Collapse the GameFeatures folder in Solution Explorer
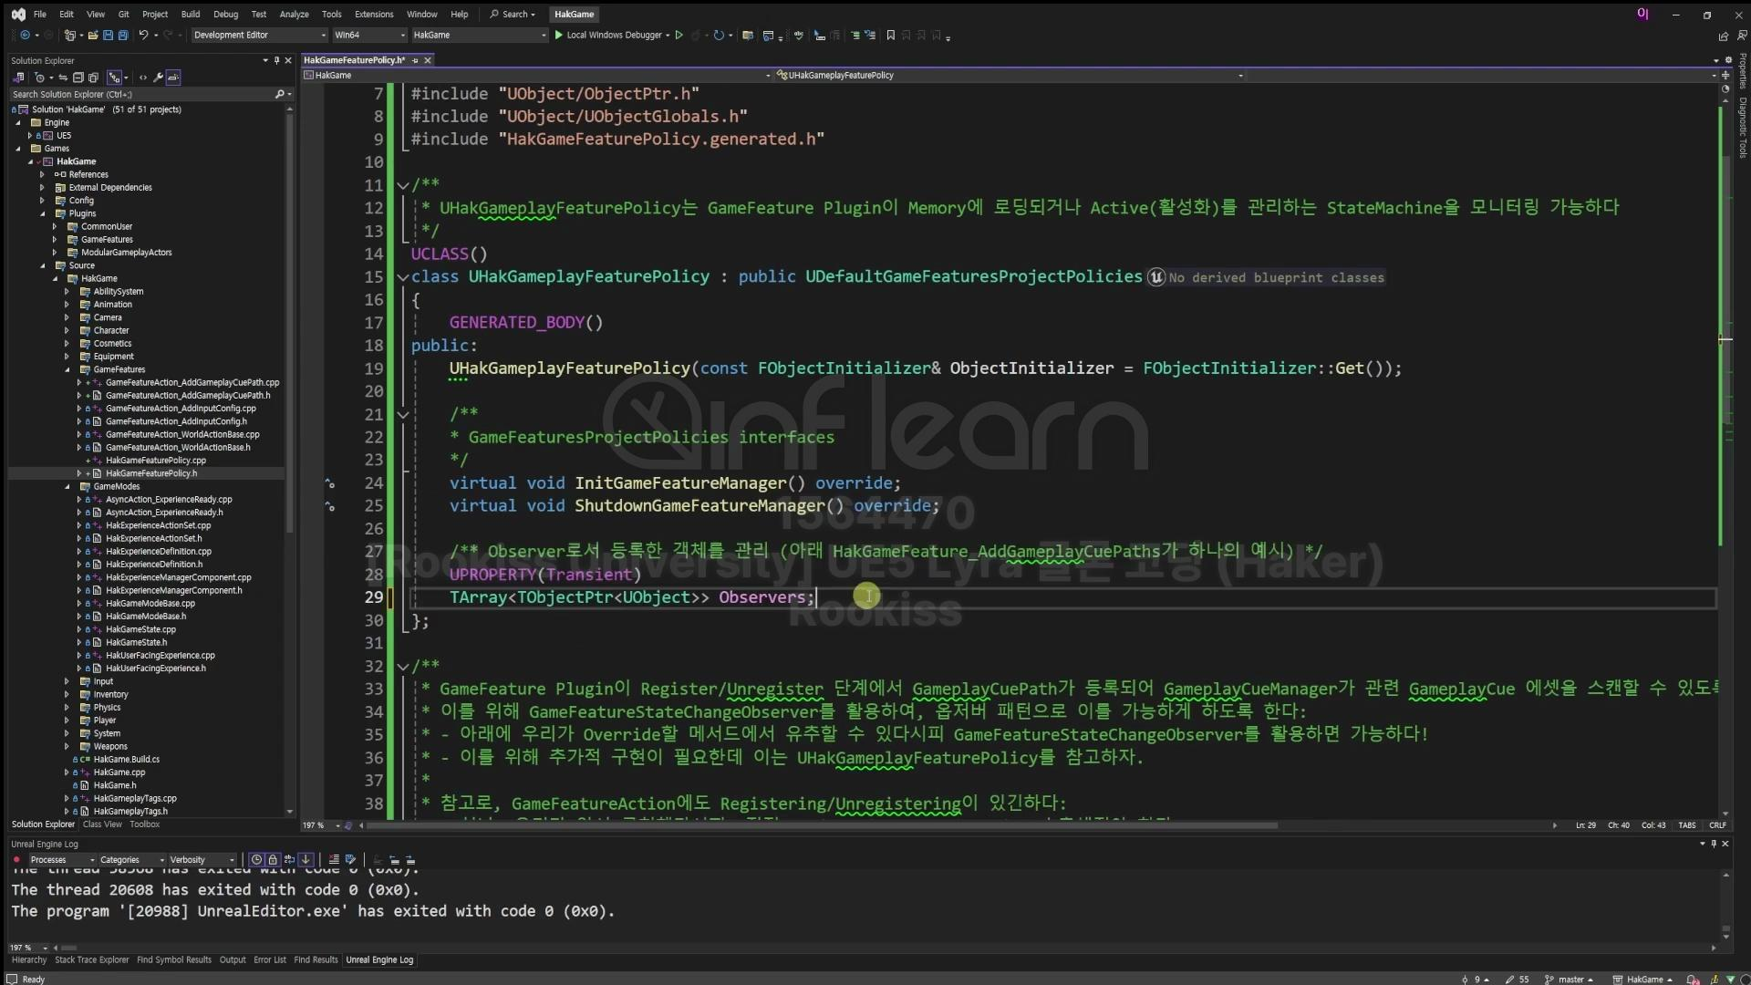Image resolution: width=1751 pixels, height=985 pixels. click(67, 370)
